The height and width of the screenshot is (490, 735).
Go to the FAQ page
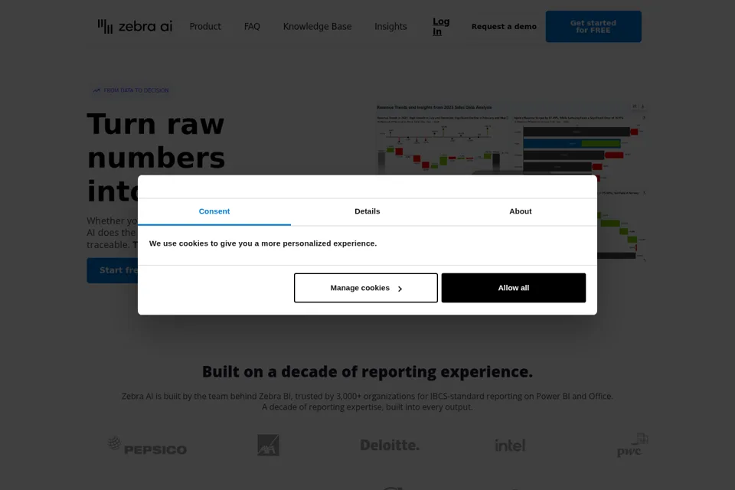pyautogui.click(x=252, y=27)
